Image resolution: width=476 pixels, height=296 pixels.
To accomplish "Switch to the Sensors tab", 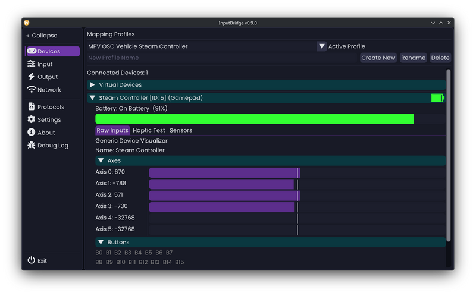I will (181, 130).
